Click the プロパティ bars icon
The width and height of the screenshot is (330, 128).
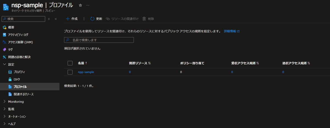(10, 72)
